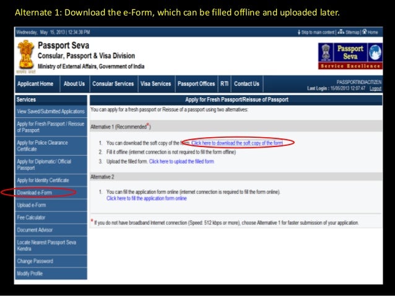
Task: Open the Consular Services menu
Action: [x=113, y=84]
